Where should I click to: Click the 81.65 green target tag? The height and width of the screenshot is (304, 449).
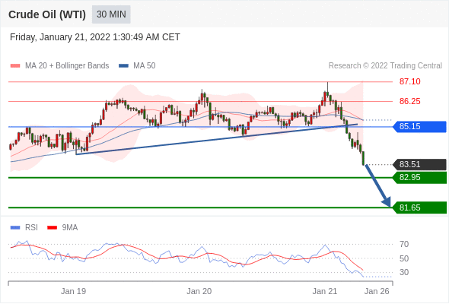419,207
